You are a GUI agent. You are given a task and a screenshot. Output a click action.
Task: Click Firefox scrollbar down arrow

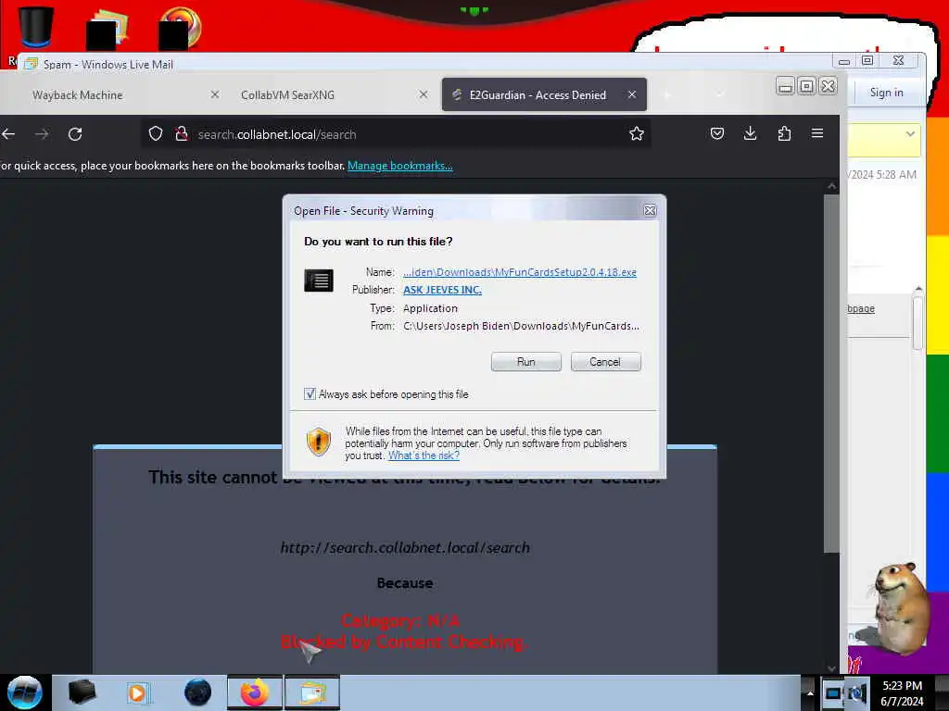[831, 668]
